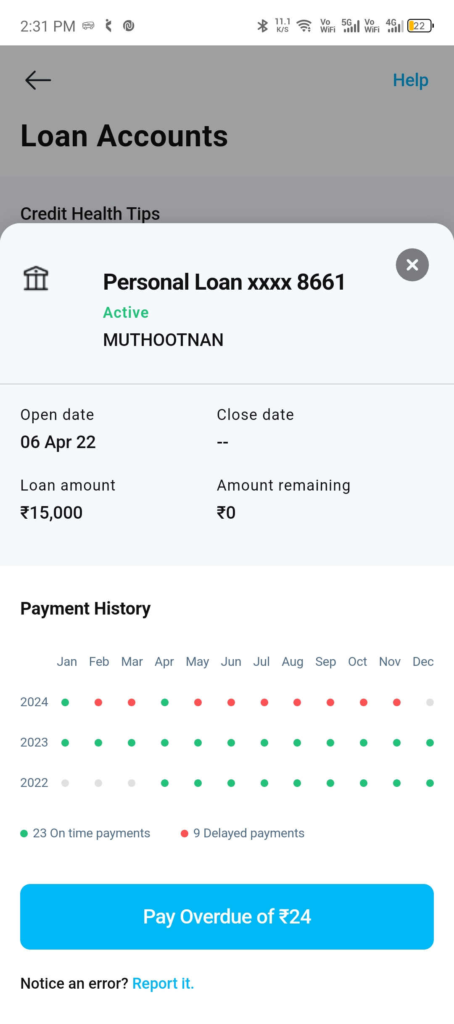The image size is (454, 1024).
Task: Open Help link
Action: pyautogui.click(x=410, y=80)
